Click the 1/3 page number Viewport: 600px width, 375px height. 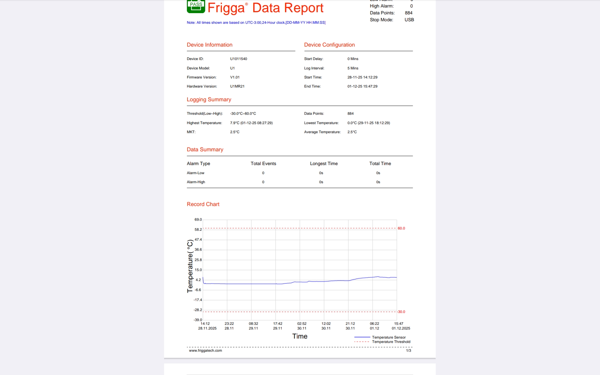(408, 351)
